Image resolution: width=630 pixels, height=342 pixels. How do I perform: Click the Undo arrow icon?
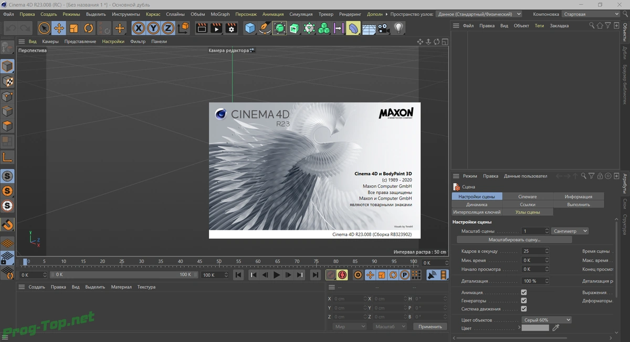[x=10, y=28]
